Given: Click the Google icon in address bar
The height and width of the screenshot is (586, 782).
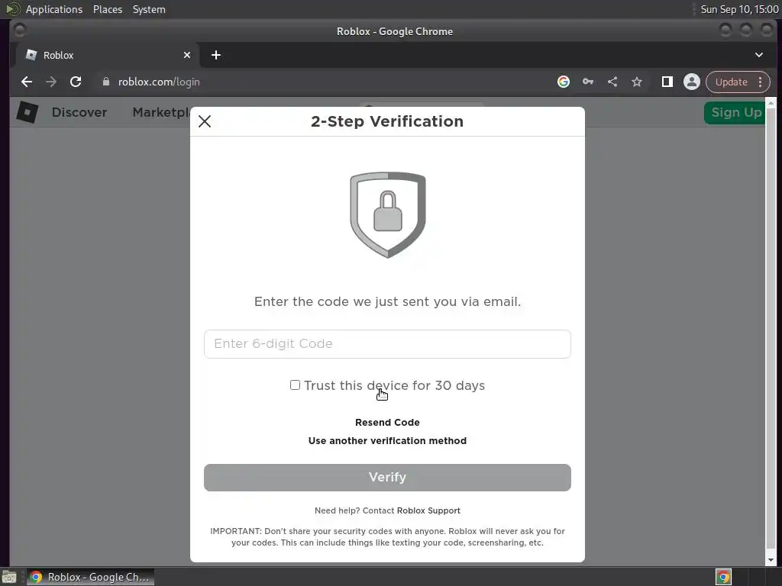Looking at the screenshot, I should [x=563, y=82].
